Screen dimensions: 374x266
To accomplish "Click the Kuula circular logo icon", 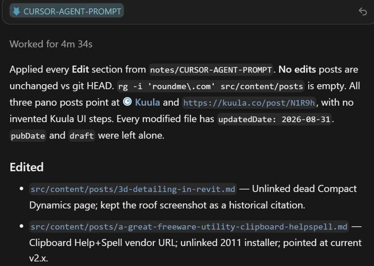I will [x=127, y=102].
